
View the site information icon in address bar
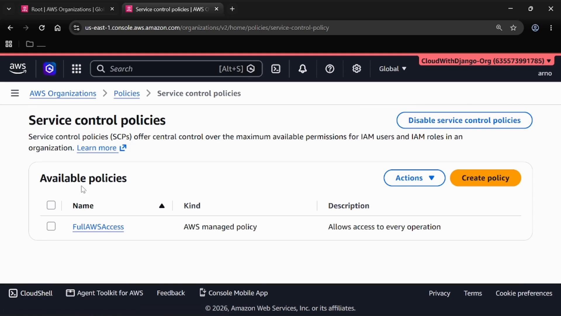77,28
